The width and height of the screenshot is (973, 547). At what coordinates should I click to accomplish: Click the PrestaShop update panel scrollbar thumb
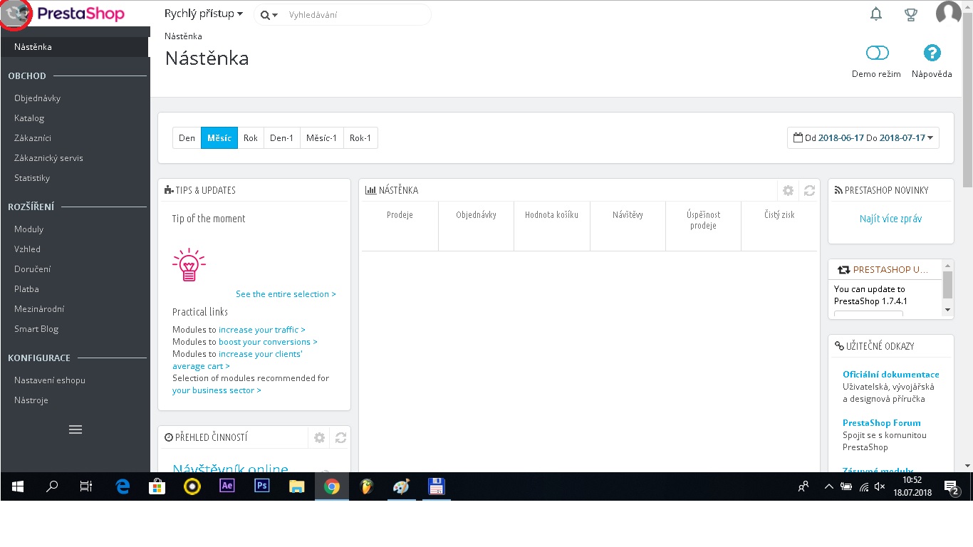coord(947,284)
